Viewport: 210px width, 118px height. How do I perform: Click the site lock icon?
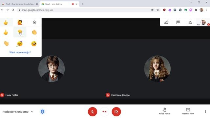point(19,10)
